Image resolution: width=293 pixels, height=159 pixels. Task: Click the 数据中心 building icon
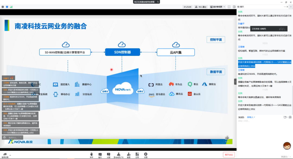point(77,84)
